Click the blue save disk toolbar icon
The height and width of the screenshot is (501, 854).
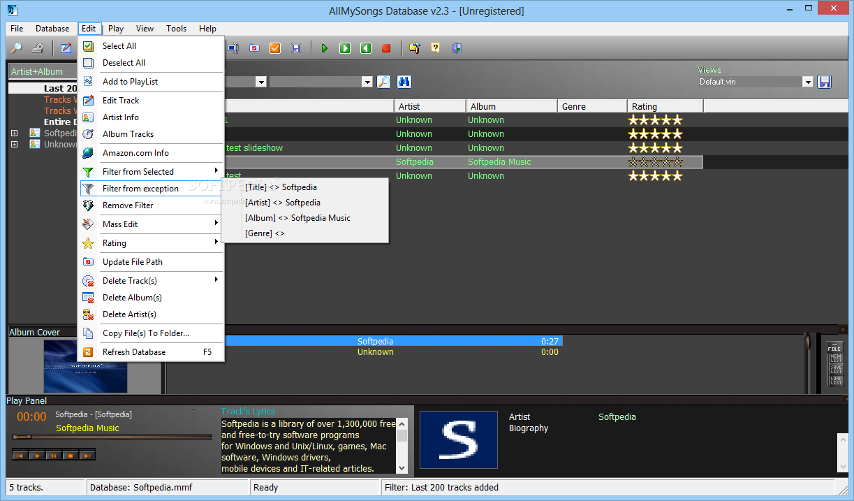click(x=296, y=48)
